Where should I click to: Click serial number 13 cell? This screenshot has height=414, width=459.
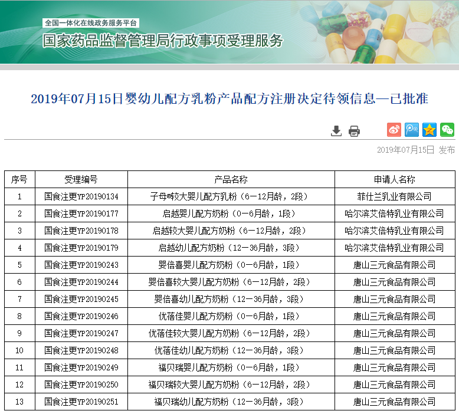[19, 402]
